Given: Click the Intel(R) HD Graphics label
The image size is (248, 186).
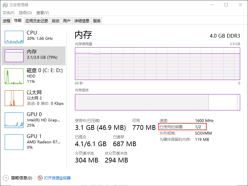Looking at the screenshot, I should click(x=43, y=120).
